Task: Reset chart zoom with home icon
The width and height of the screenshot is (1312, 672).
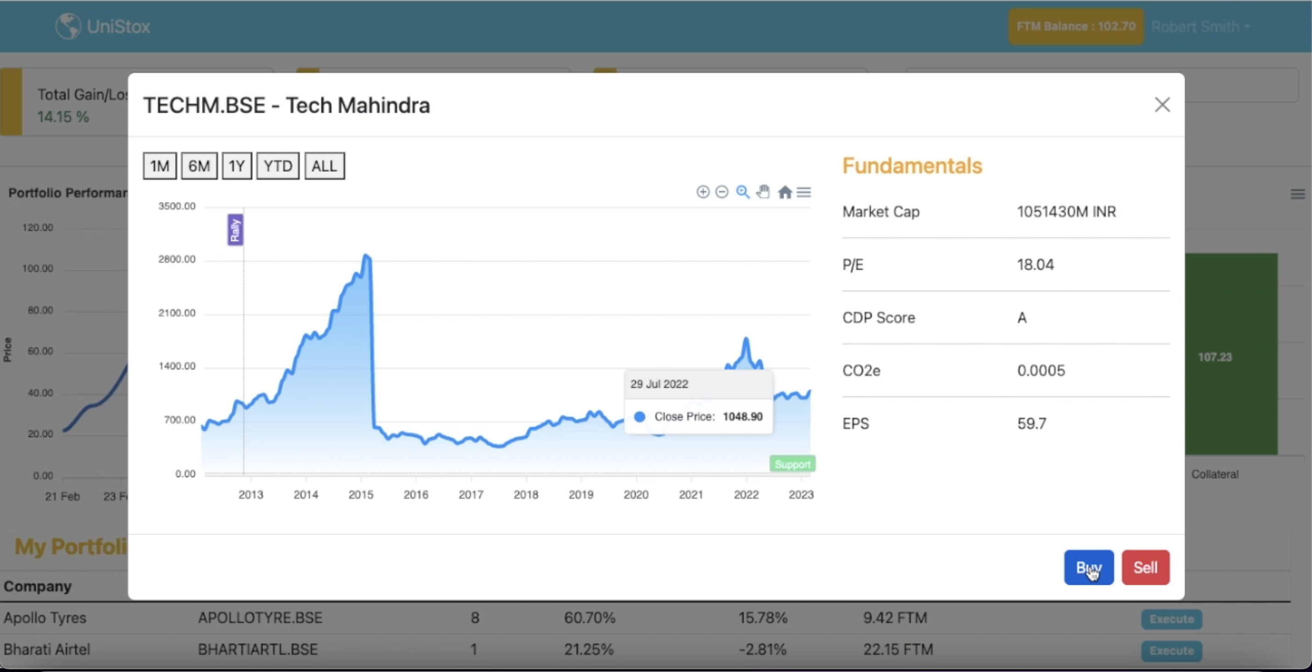Action: [x=785, y=192]
